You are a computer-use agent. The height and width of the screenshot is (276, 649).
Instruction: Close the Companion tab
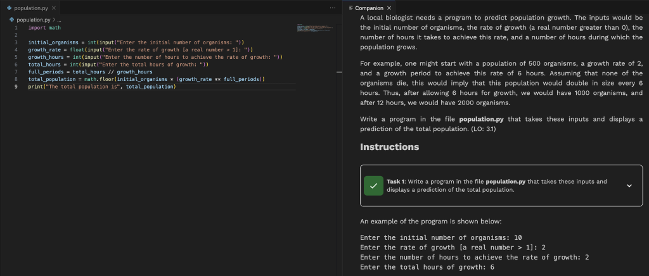[389, 8]
